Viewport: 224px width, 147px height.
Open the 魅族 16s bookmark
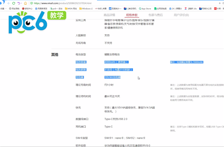[x=190, y=9]
